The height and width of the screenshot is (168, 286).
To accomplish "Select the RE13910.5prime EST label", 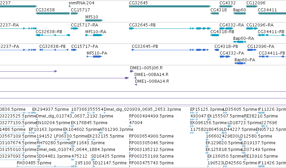I will [x=261, y=156].
